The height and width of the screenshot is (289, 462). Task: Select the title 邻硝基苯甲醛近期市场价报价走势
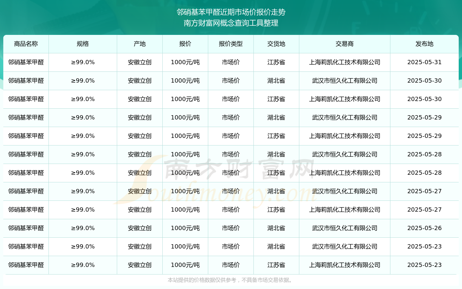(231, 12)
